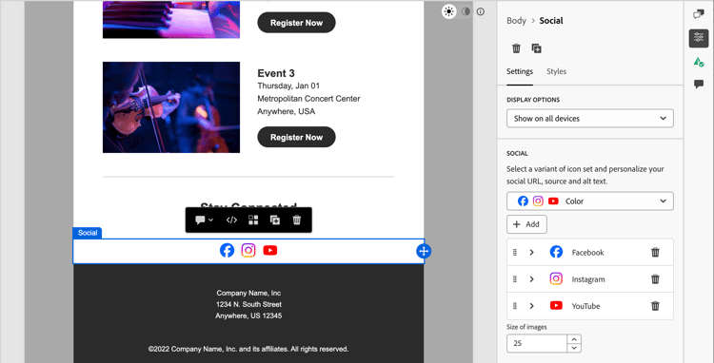Viewport: 714px width, 363px height.
Task: Select Metropolitan Concert Center text
Action: 308,99
